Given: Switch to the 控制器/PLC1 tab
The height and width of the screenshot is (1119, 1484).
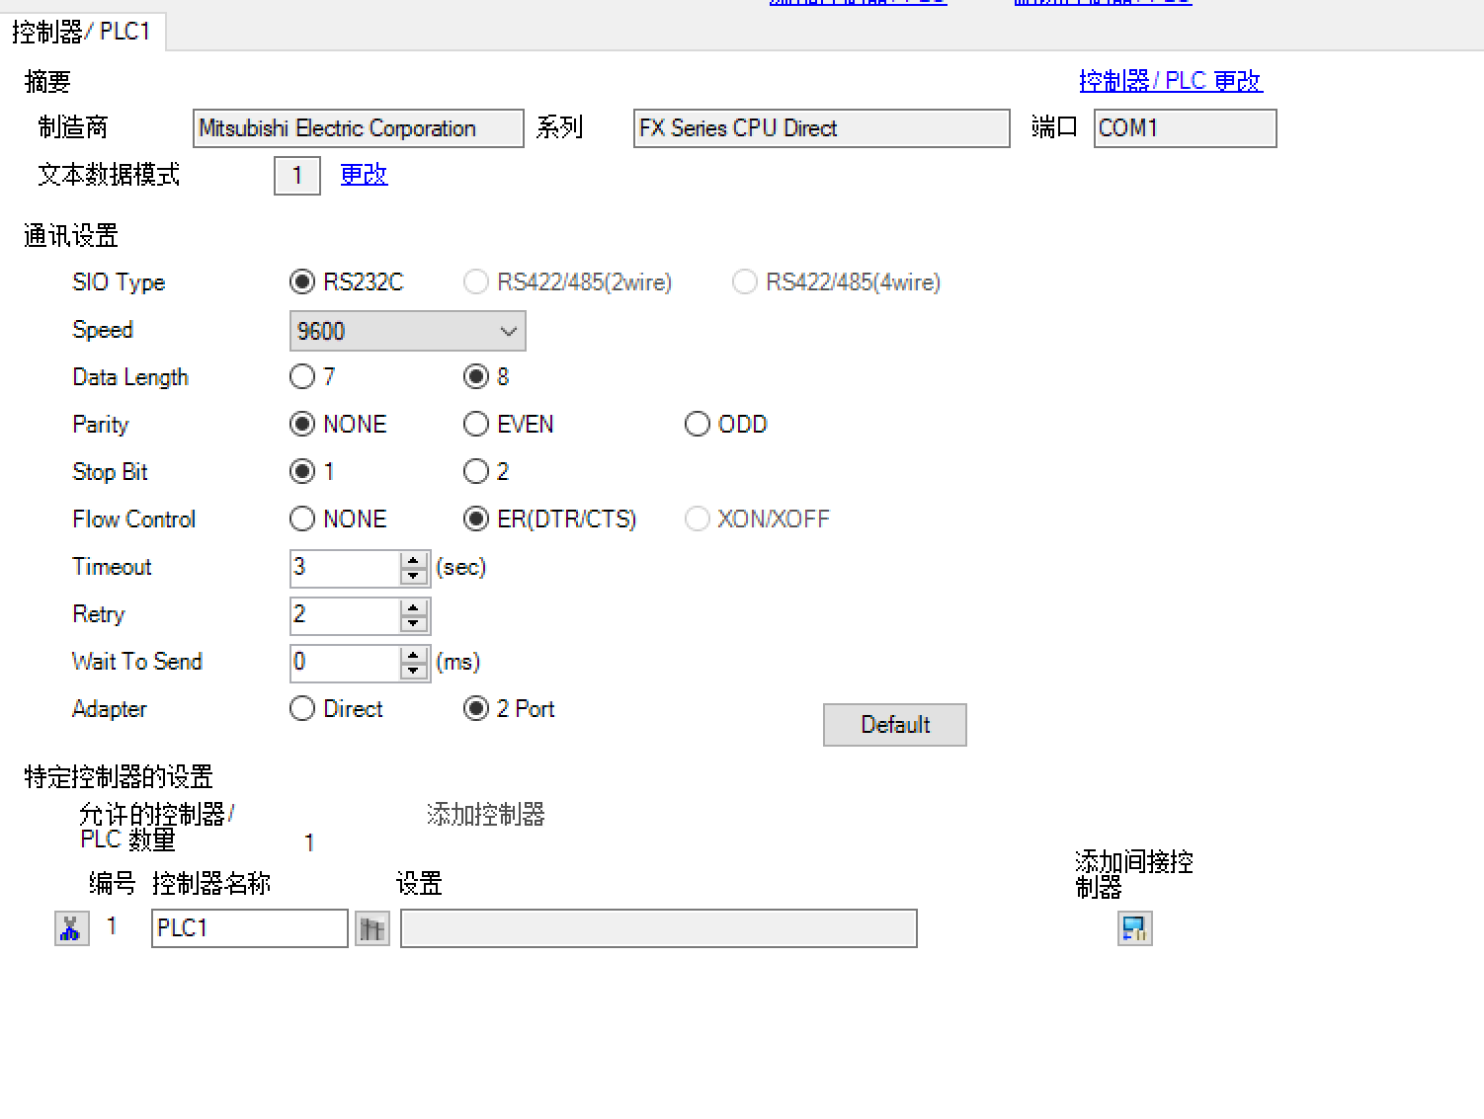Looking at the screenshot, I should [81, 32].
